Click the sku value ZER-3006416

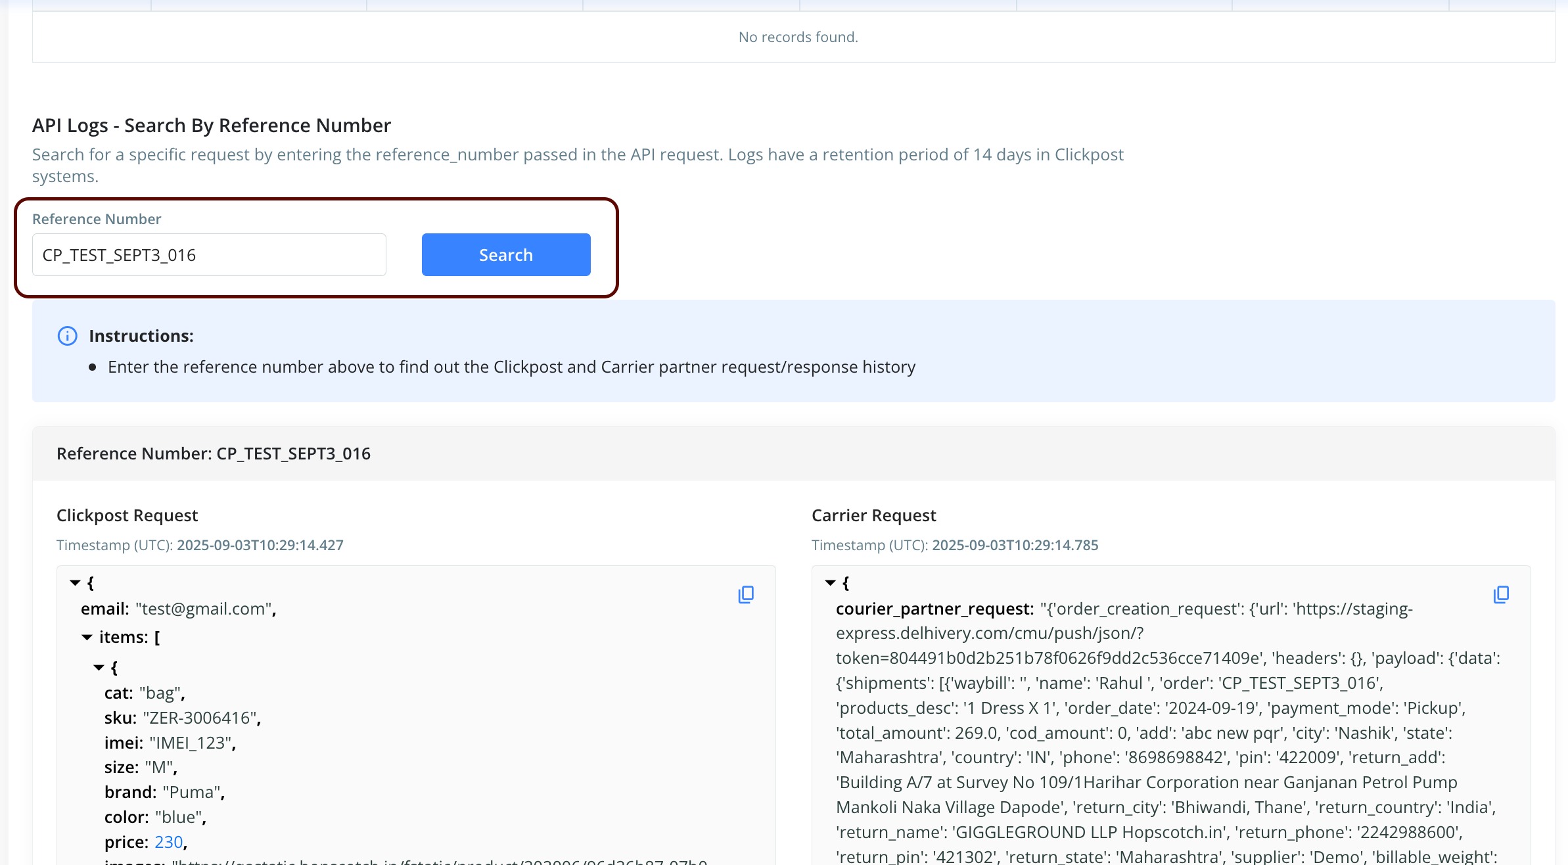coord(199,718)
